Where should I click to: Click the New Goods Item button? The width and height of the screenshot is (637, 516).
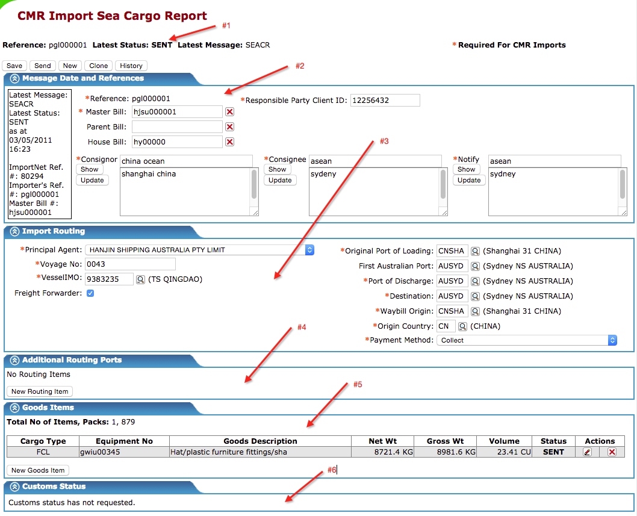point(38,470)
